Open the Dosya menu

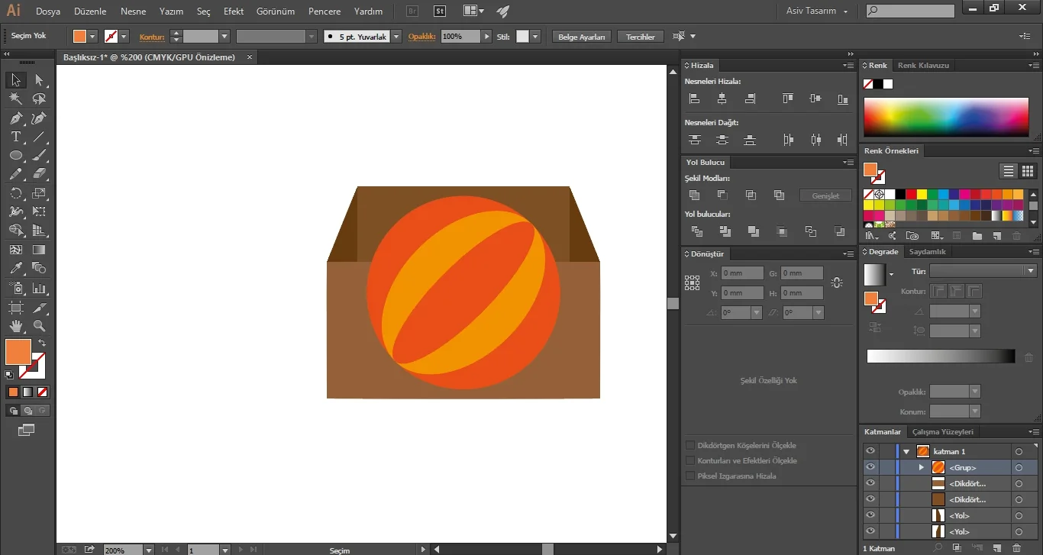click(48, 11)
